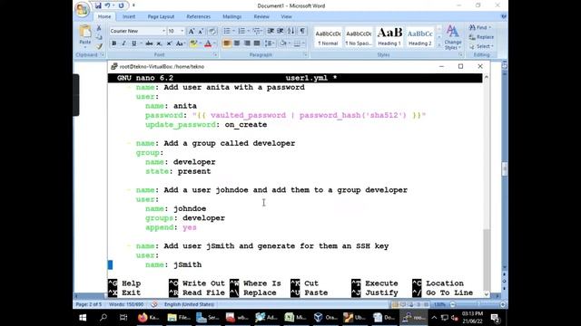Save document from Quick Access Toolbar
This screenshot has height=326, width=581.
click(98, 5)
